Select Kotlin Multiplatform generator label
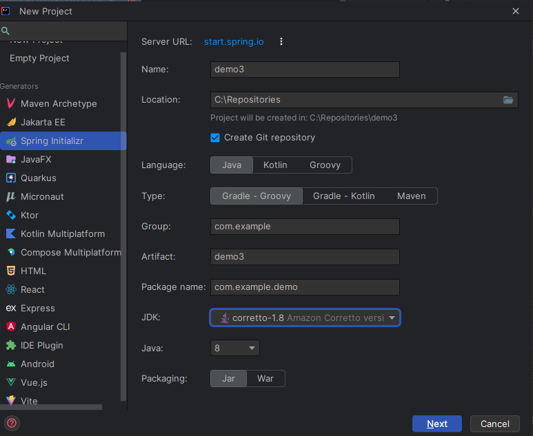Viewport: 533px width, 436px height. click(63, 233)
